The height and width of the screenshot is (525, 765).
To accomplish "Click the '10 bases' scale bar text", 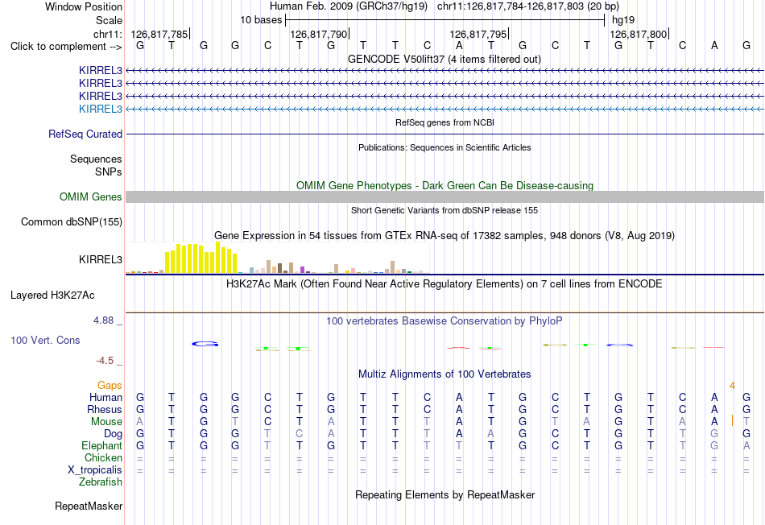I will click(261, 20).
